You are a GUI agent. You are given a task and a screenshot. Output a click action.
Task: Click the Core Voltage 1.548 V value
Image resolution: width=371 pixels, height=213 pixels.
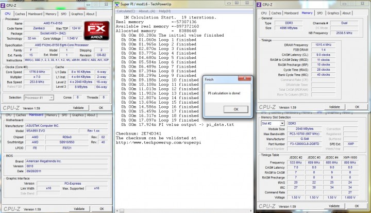pyautogui.click(x=72, y=38)
